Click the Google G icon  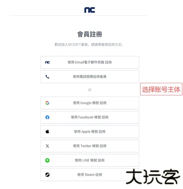[x=47, y=103]
